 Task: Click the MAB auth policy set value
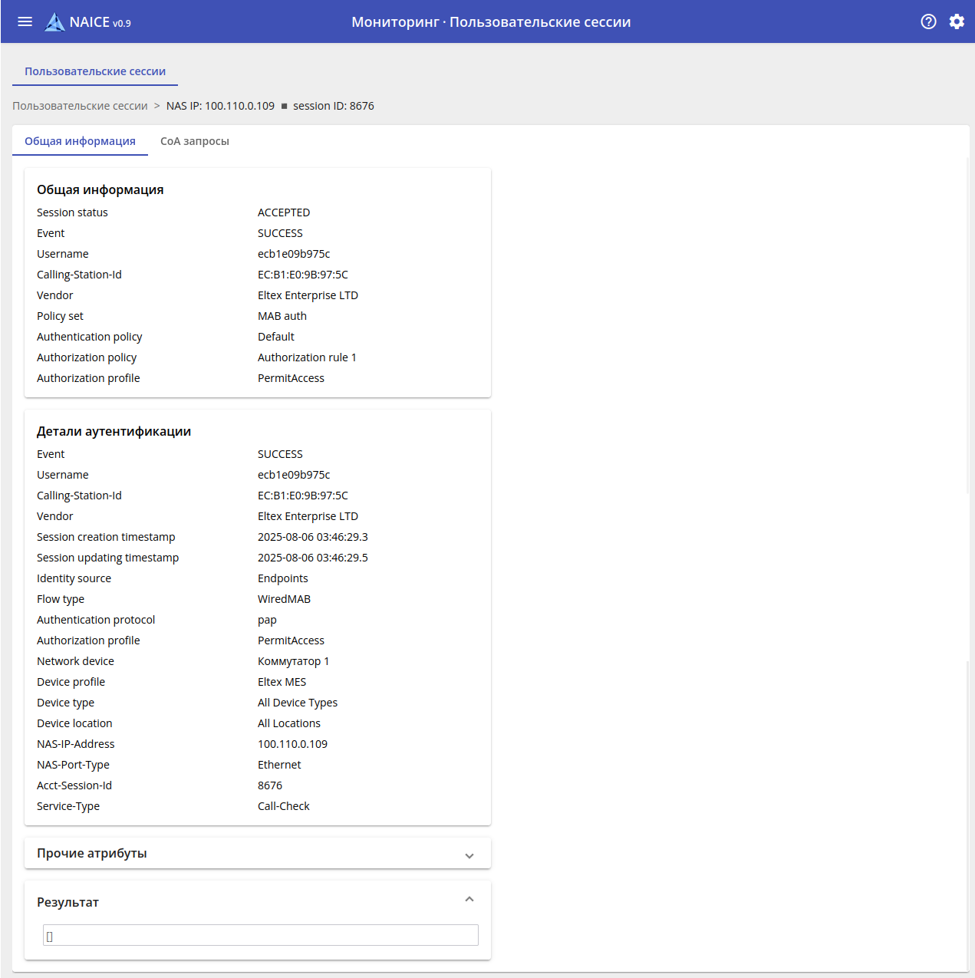(x=282, y=316)
